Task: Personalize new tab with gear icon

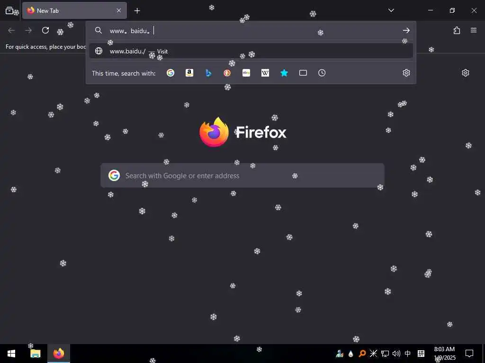Action: [x=466, y=73]
